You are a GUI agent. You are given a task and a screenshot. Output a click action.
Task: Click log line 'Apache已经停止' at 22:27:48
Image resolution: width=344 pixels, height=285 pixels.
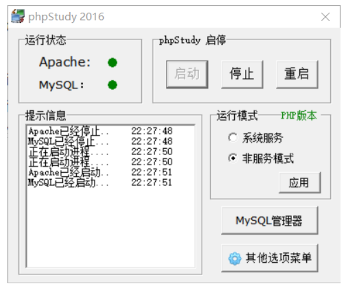pos(101,131)
